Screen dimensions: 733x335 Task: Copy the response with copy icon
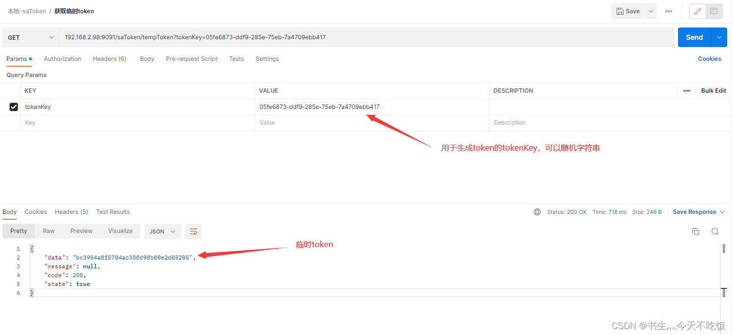pyautogui.click(x=696, y=232)
